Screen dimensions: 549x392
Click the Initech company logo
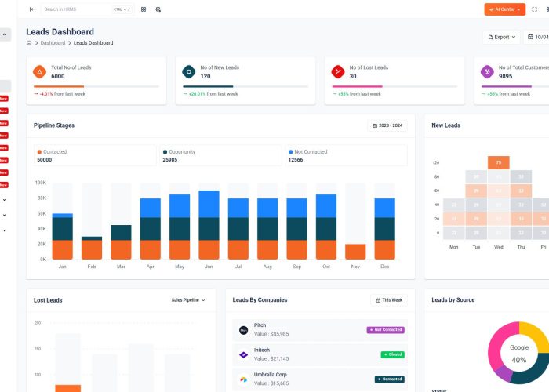click(243, 354)
